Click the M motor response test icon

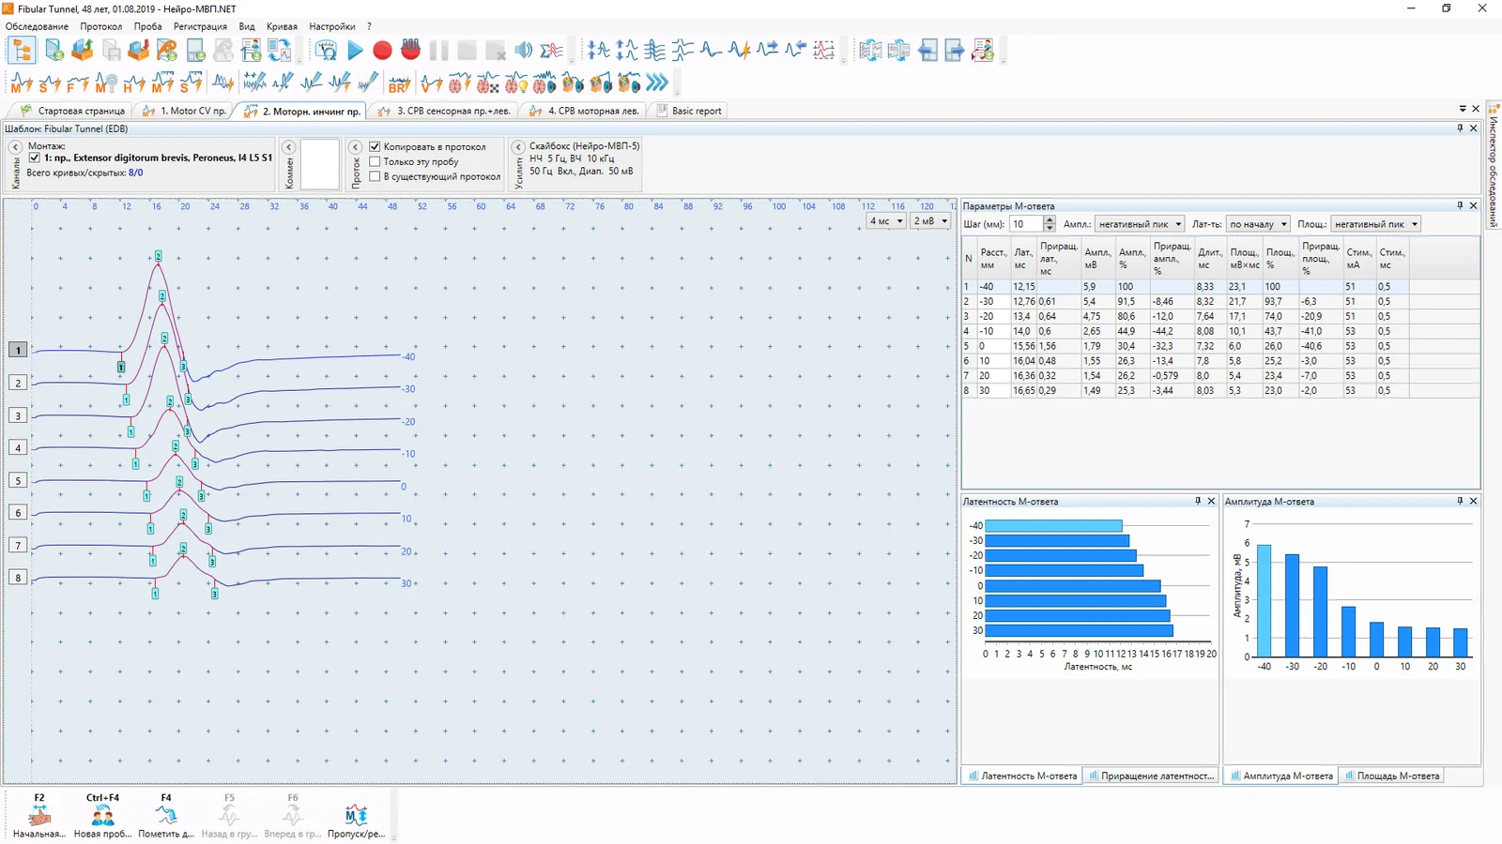[22, 83]
